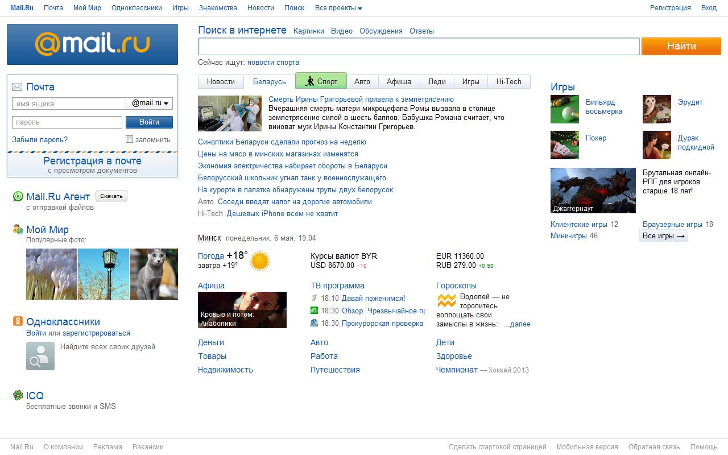The image size is (728, 455).
Task: Click the Все игры → button
Action: click(664, 236)
